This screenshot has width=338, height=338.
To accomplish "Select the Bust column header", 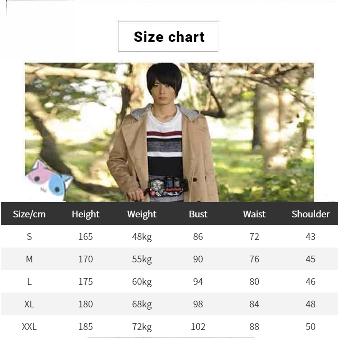I will [198, 214].
